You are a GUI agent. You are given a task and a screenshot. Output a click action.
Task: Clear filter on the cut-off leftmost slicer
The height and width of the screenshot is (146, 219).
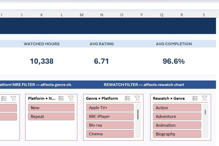pos(13,98)
